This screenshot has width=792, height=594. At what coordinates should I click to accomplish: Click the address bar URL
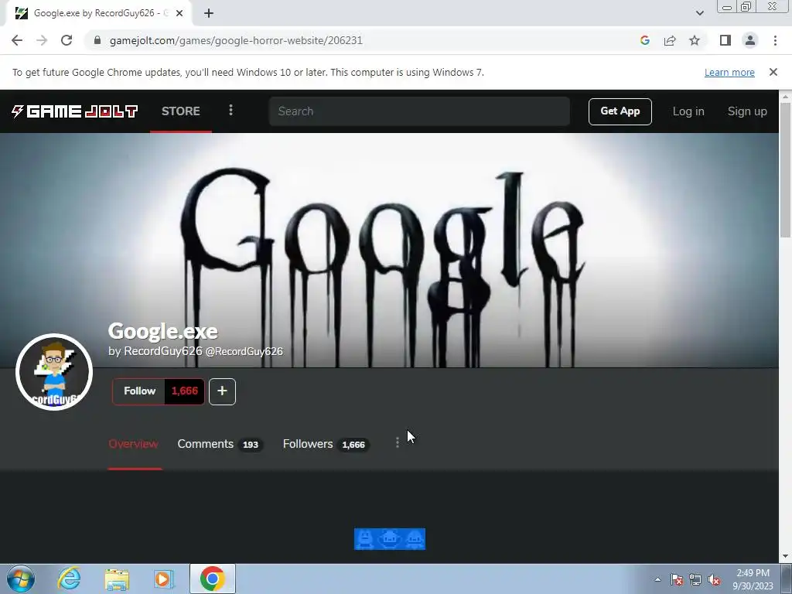(x=236, y=40)
